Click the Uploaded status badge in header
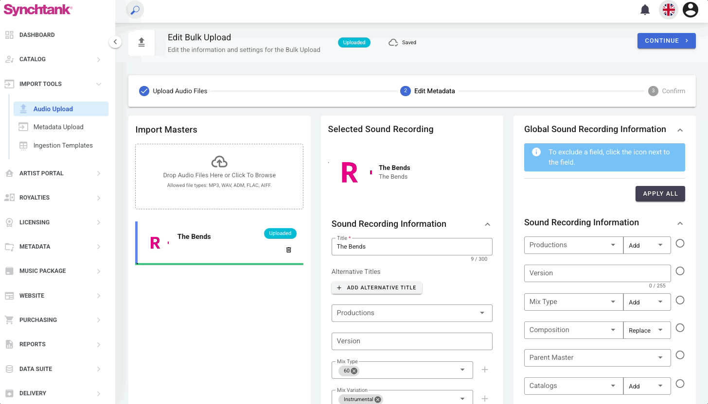This screenshot has height=404, width=708. click(x=354, y=43)
